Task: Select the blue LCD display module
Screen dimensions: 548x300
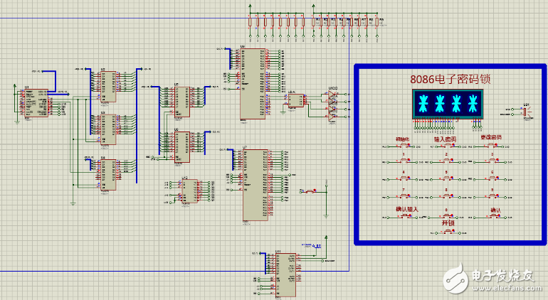Action: (x=446, y=104)
